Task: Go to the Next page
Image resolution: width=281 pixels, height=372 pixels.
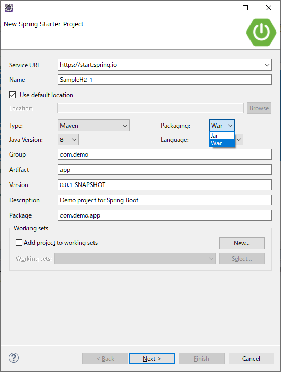Action: click(152, 358)
